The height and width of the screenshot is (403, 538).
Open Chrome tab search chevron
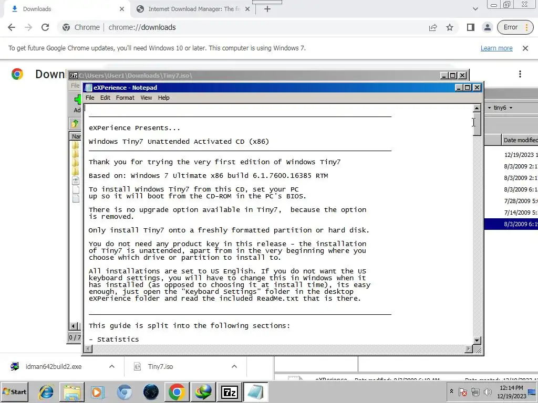475,9
